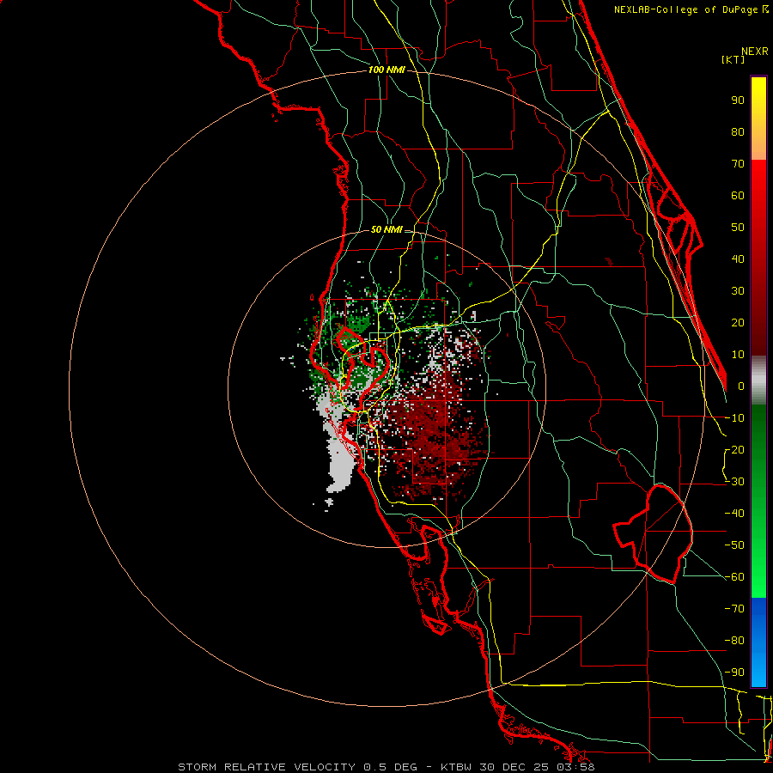Viewport: 773px width, 773px height.
Task: Pick the orange segment of the velocity scale
Action: coord(758,145)
